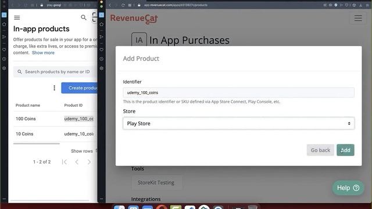
Task: Select the 10 Coins product name
Action: [x=24, y=134]
